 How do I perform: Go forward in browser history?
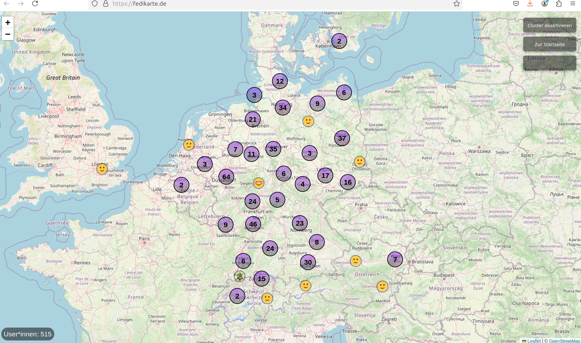click(x=21, y=3)
